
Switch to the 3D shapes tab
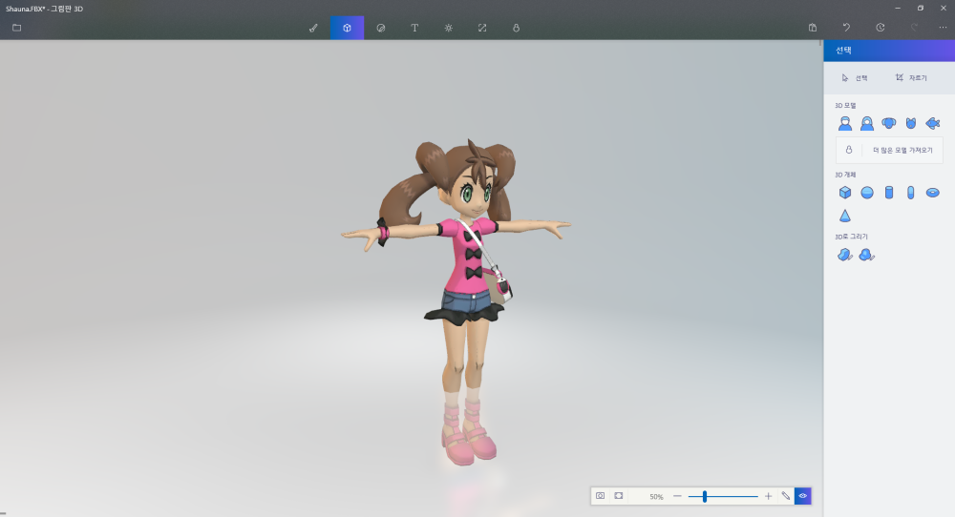tap(347, 28)
